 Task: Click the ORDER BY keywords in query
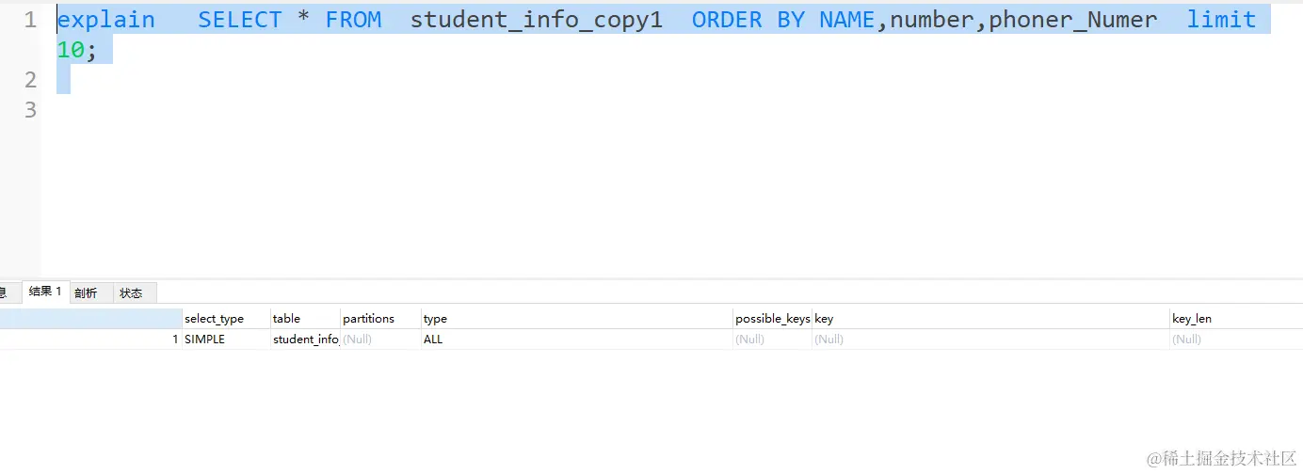coord(748,20)
